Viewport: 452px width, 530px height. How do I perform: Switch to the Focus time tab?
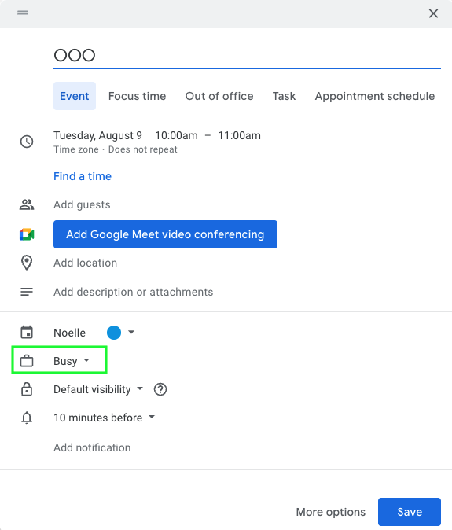tap(137, 96)
